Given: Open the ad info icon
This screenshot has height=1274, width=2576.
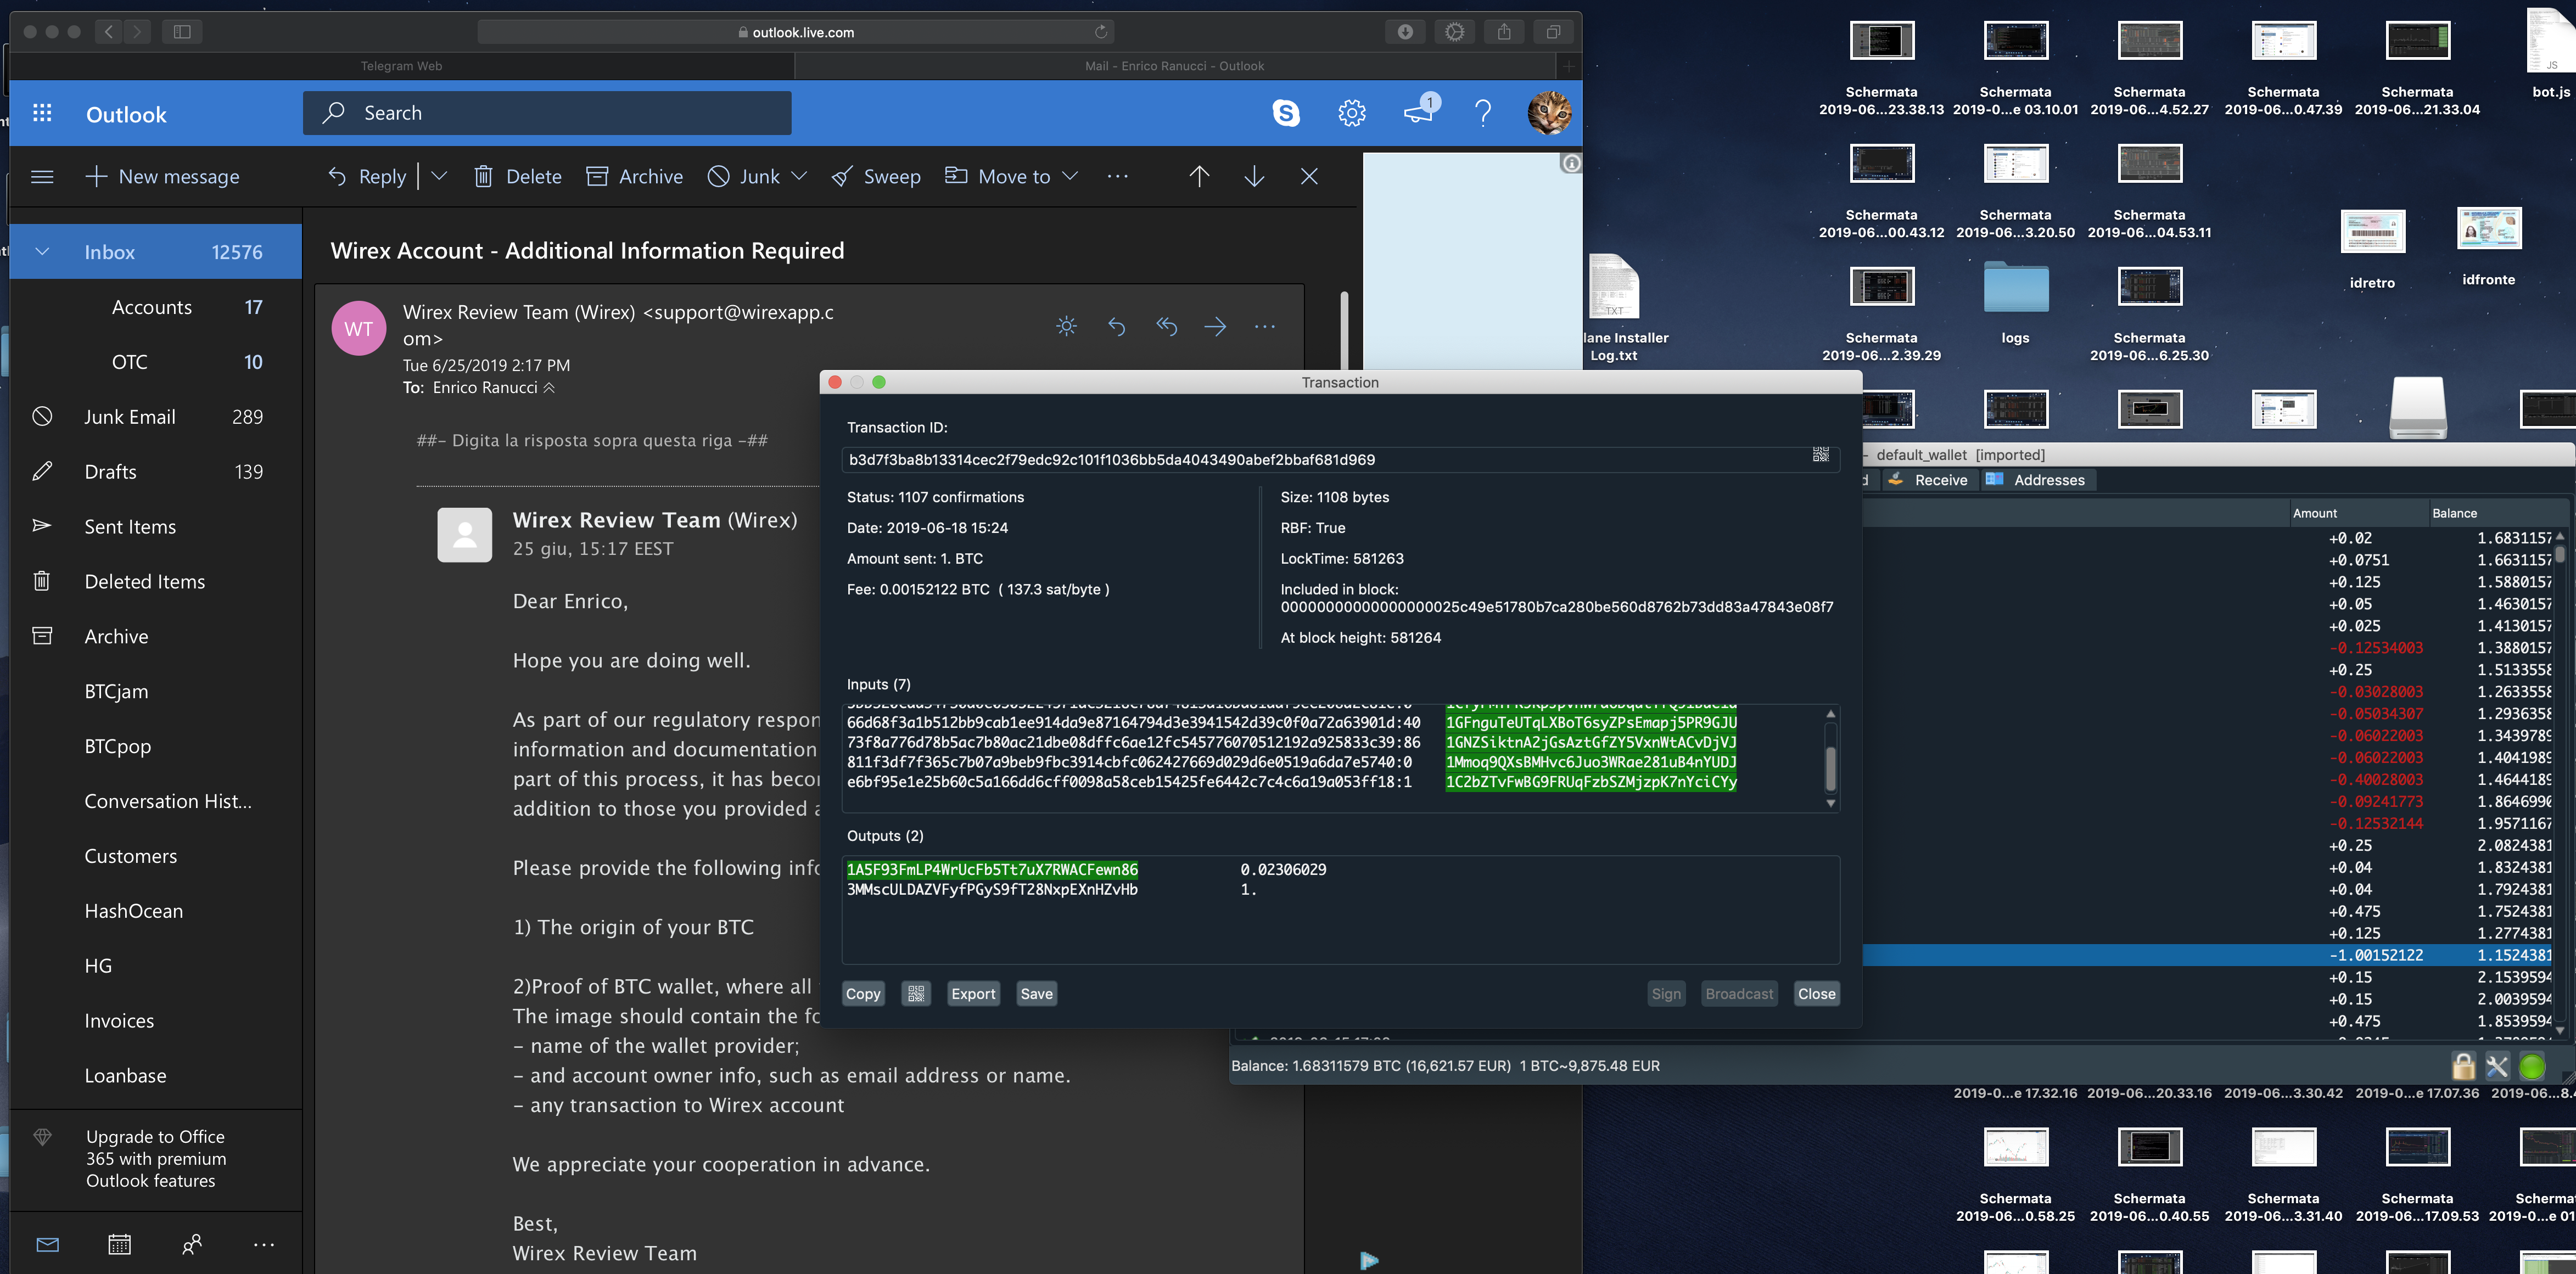Looking at the screenshot, I should pos(1571,163).
